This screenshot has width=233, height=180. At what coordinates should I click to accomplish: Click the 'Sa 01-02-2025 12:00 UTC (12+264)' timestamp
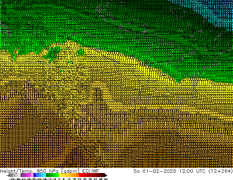click(183, 171)
